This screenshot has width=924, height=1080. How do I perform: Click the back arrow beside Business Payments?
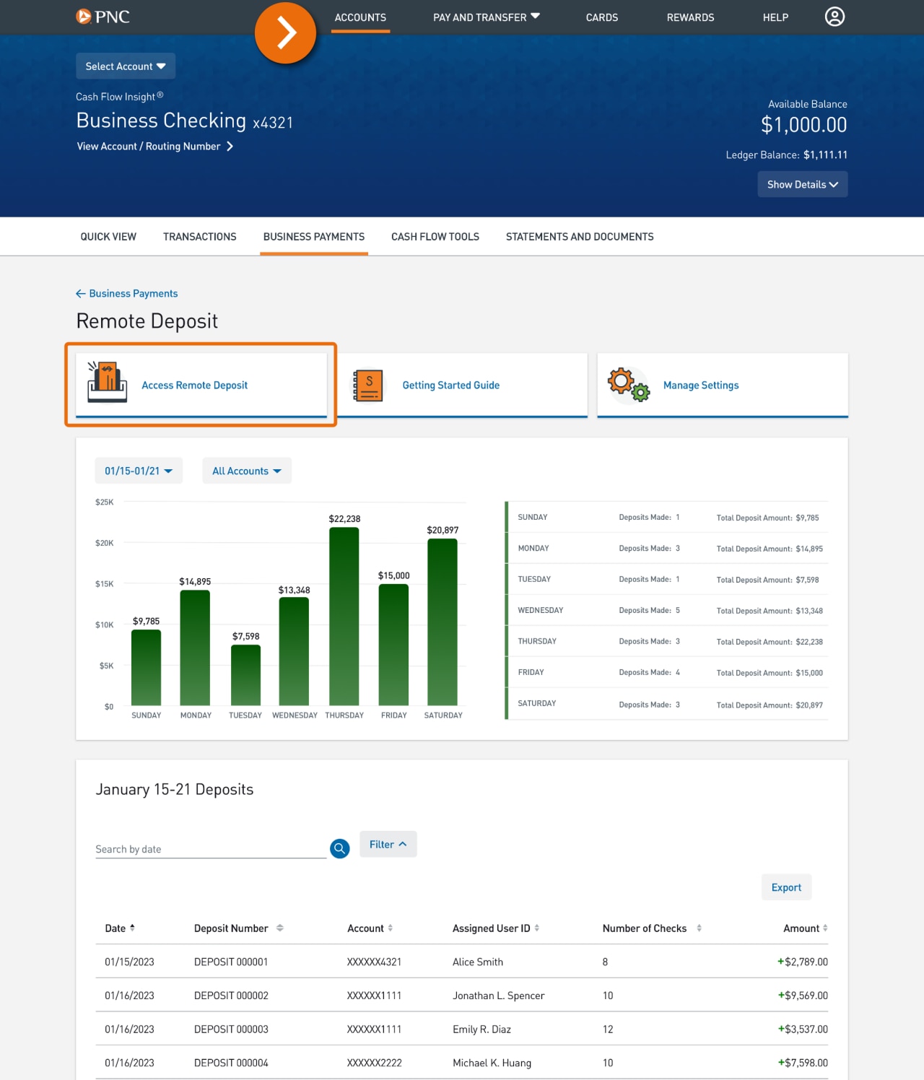(x=80, y=293)
